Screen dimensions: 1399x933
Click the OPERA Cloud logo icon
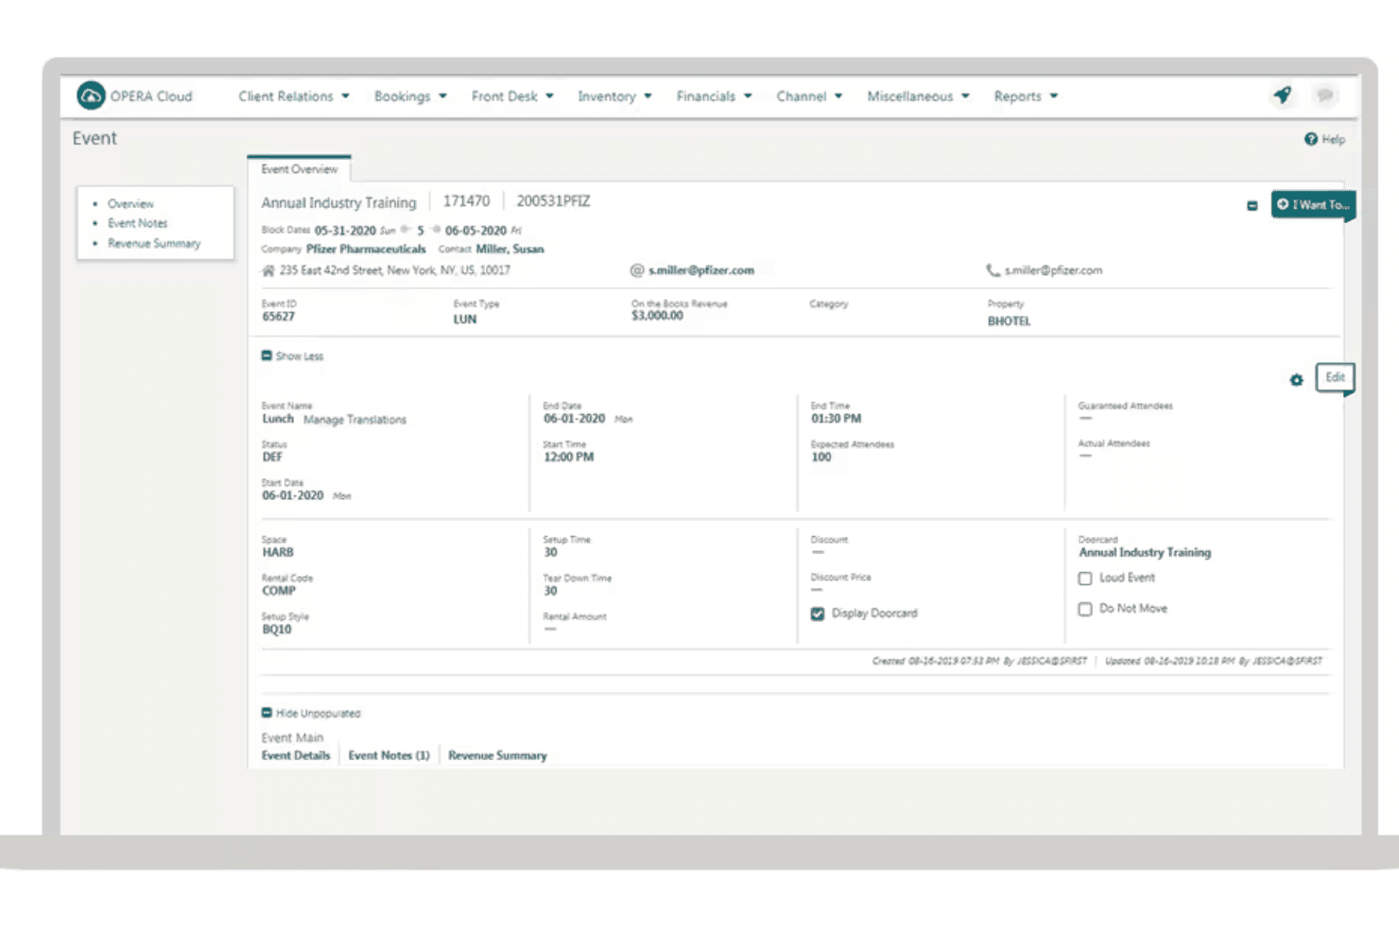click(91, 95)
